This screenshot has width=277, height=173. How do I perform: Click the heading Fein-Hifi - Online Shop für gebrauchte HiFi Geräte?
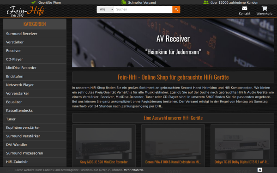pyautogui.click(x=173, y=77)
